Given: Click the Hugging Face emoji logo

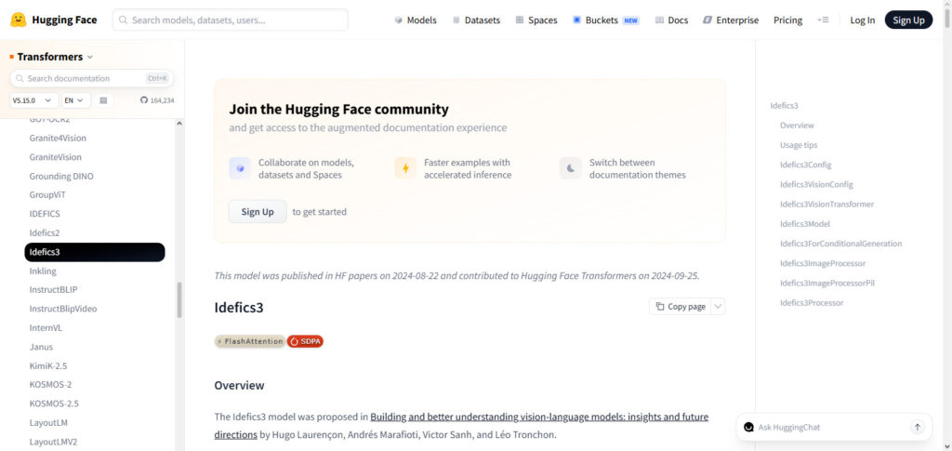Looking at the screenshot, I should [19, 20].
